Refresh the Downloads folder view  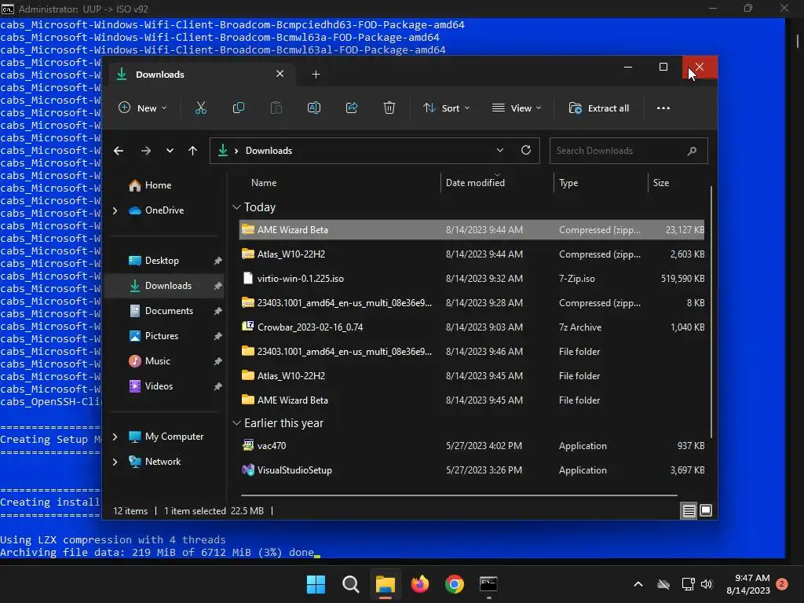click(525, 150)
